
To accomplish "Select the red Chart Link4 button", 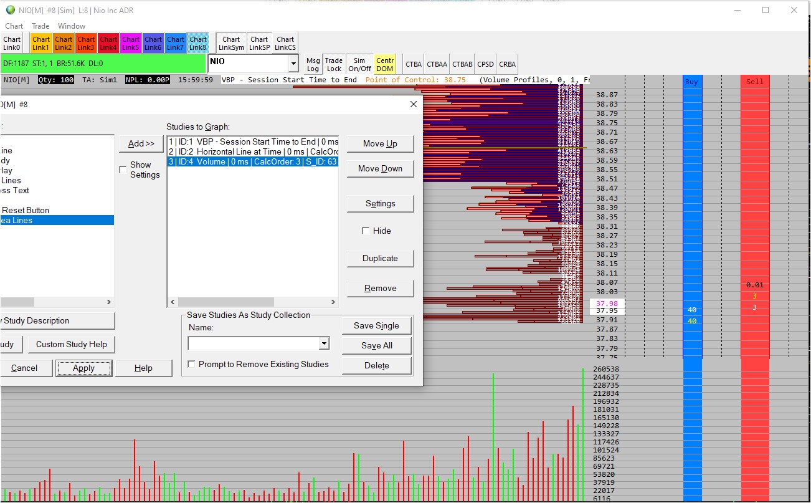I will point(108,43).
